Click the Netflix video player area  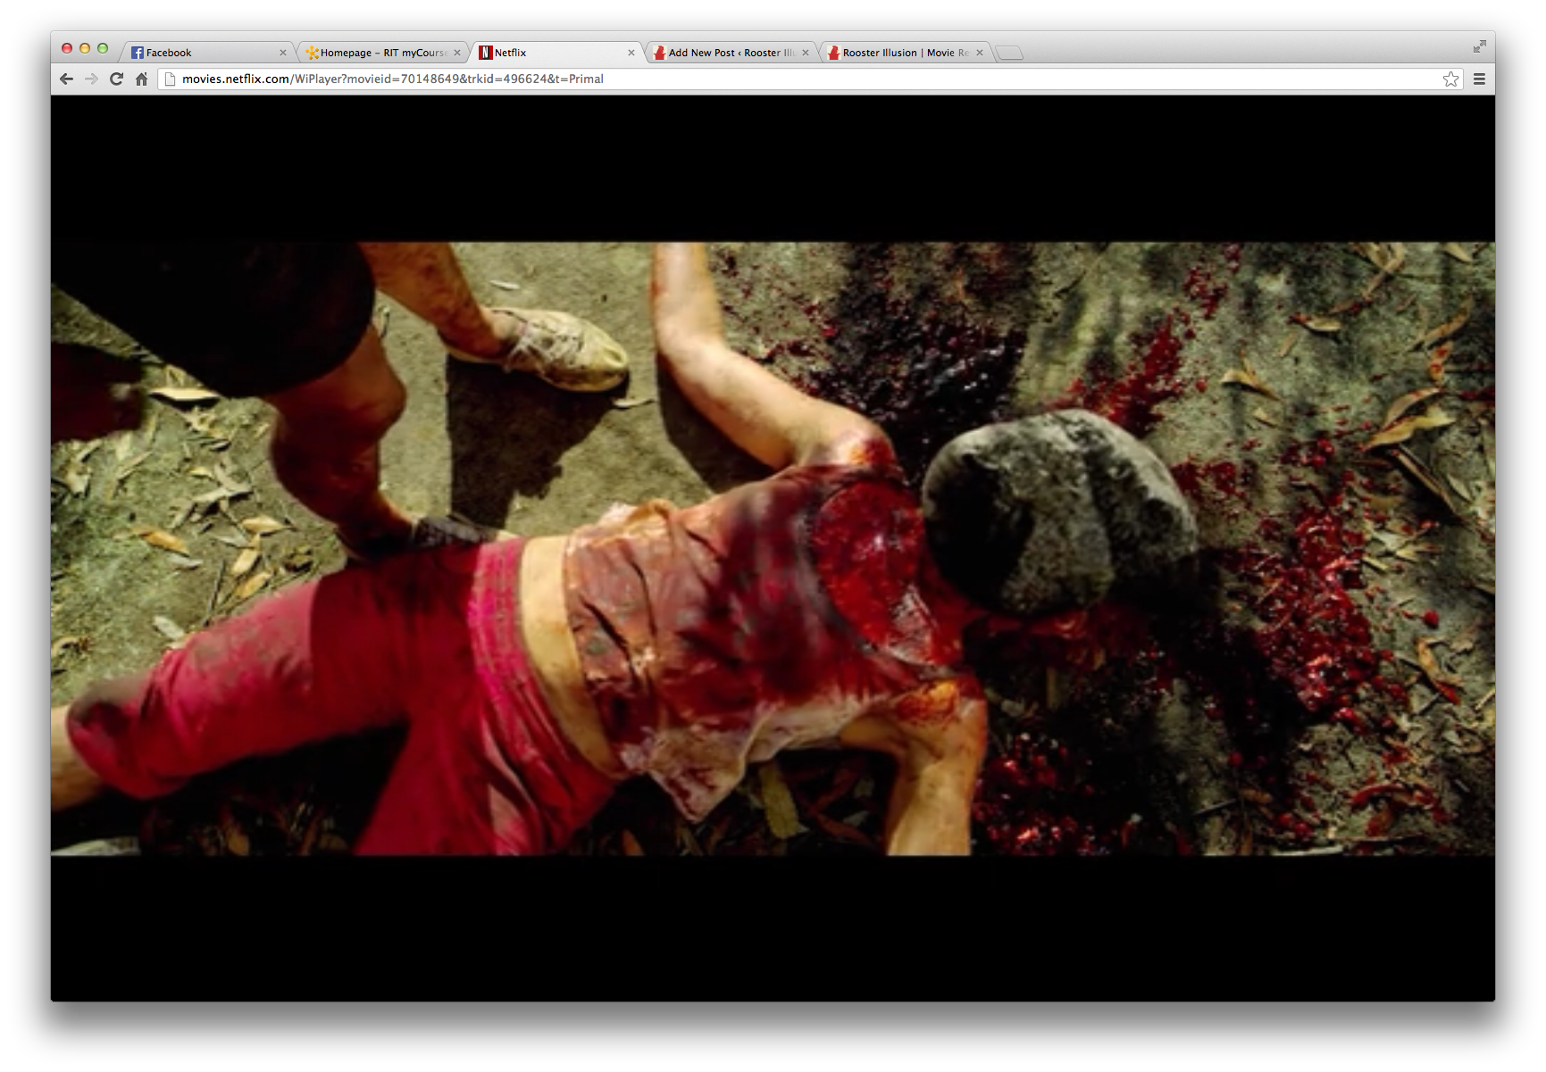click(773, 548)
